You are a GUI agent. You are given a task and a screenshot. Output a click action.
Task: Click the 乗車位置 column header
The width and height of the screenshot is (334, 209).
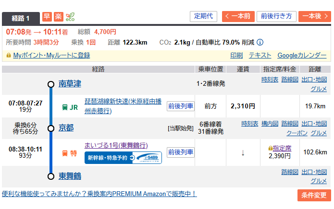(x=210, y=69)
